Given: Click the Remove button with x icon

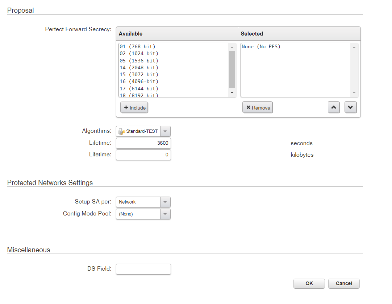Looking at the screenshot, I should [257, 108].
